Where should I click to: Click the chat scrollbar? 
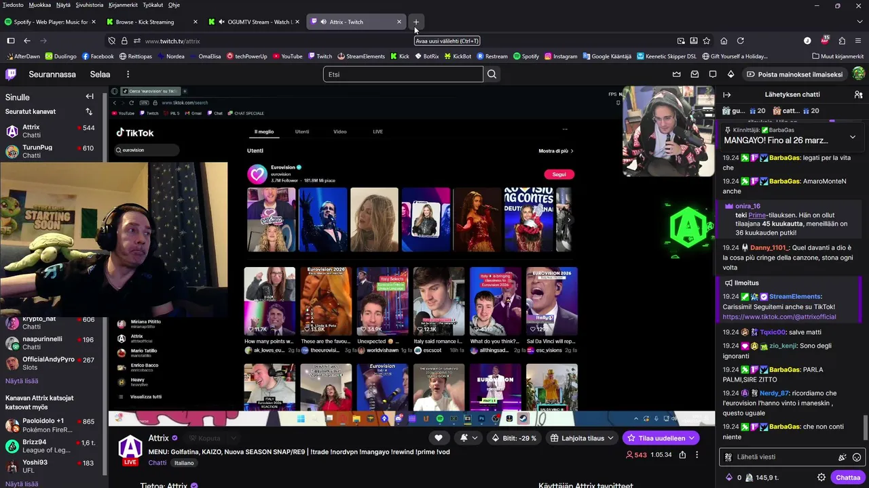pos(866,428)
